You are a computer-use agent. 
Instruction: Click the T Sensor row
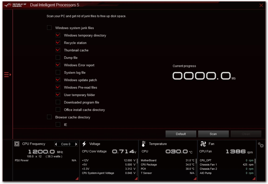[167, 173]
